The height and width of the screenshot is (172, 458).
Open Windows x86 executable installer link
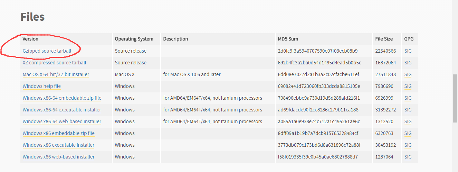click(x=58, y=145)
